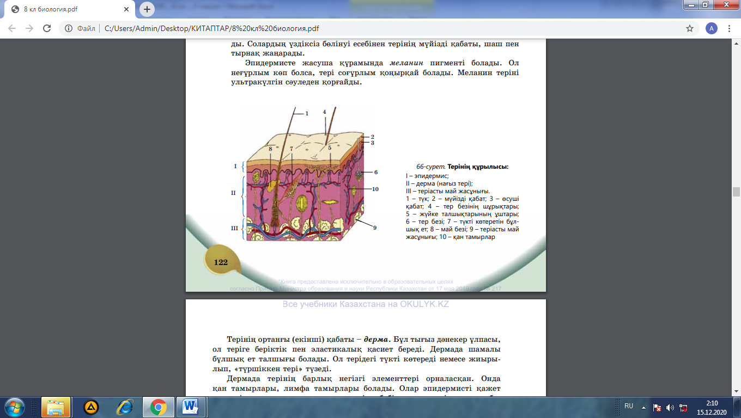Open the Windows Start menu
This screenshot has height=418, width=741.
click(x=14, y=407)
